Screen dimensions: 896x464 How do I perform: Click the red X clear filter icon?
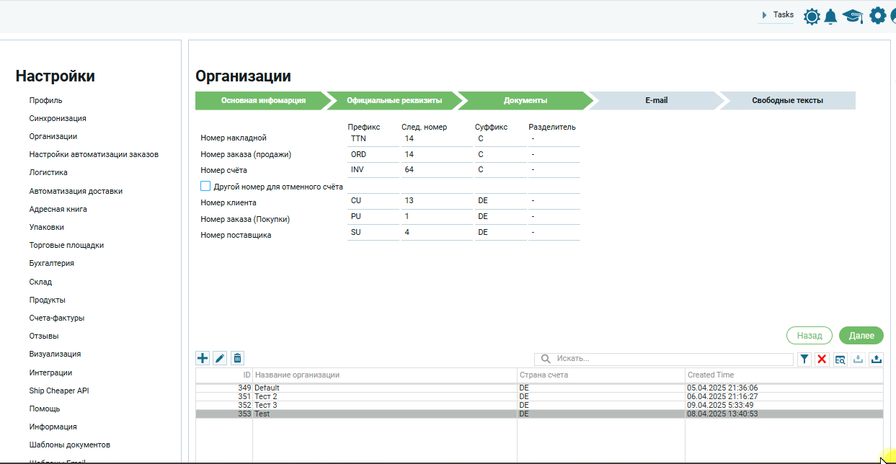pyautogui.click(x=822, y=359)
